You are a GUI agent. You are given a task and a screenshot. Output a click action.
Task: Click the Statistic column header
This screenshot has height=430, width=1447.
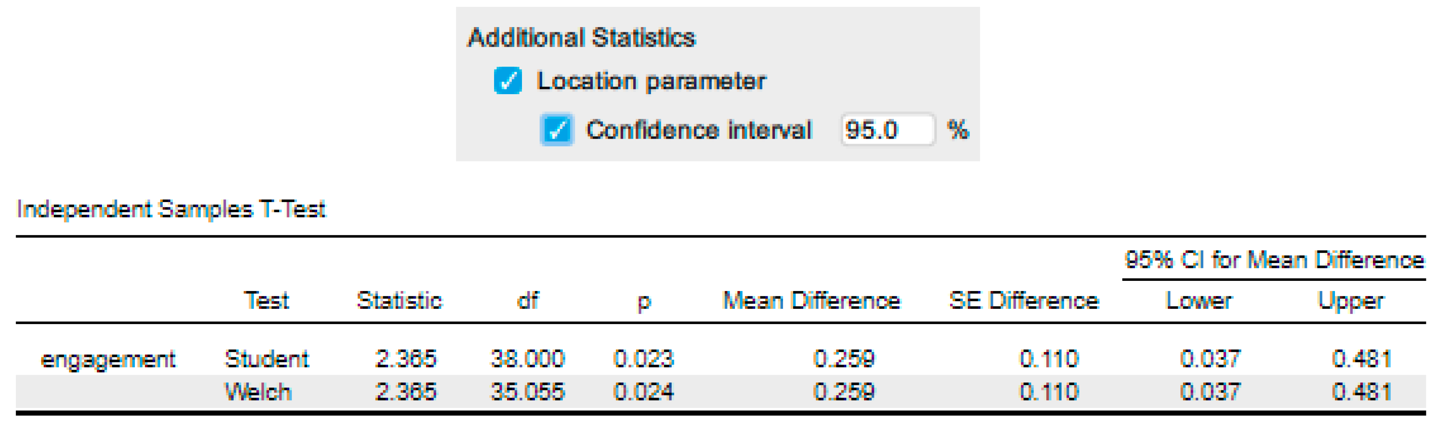[x=399, y=301]
